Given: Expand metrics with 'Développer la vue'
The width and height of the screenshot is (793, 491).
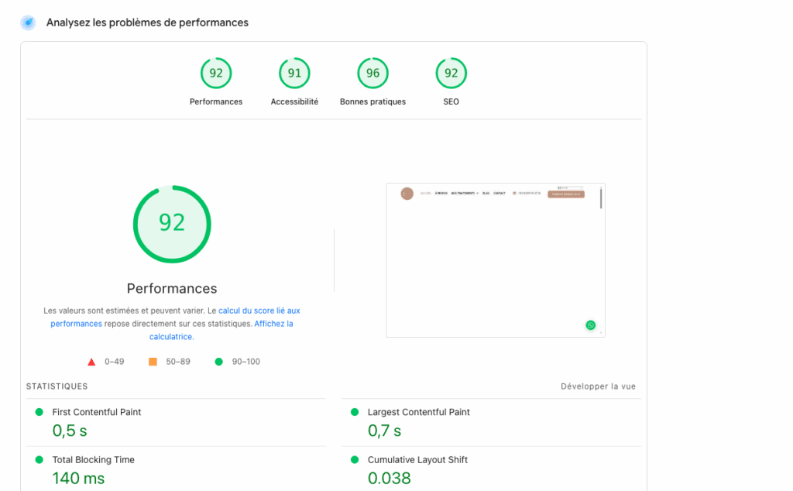Looking at the screenshot, I should click(598, 386).
